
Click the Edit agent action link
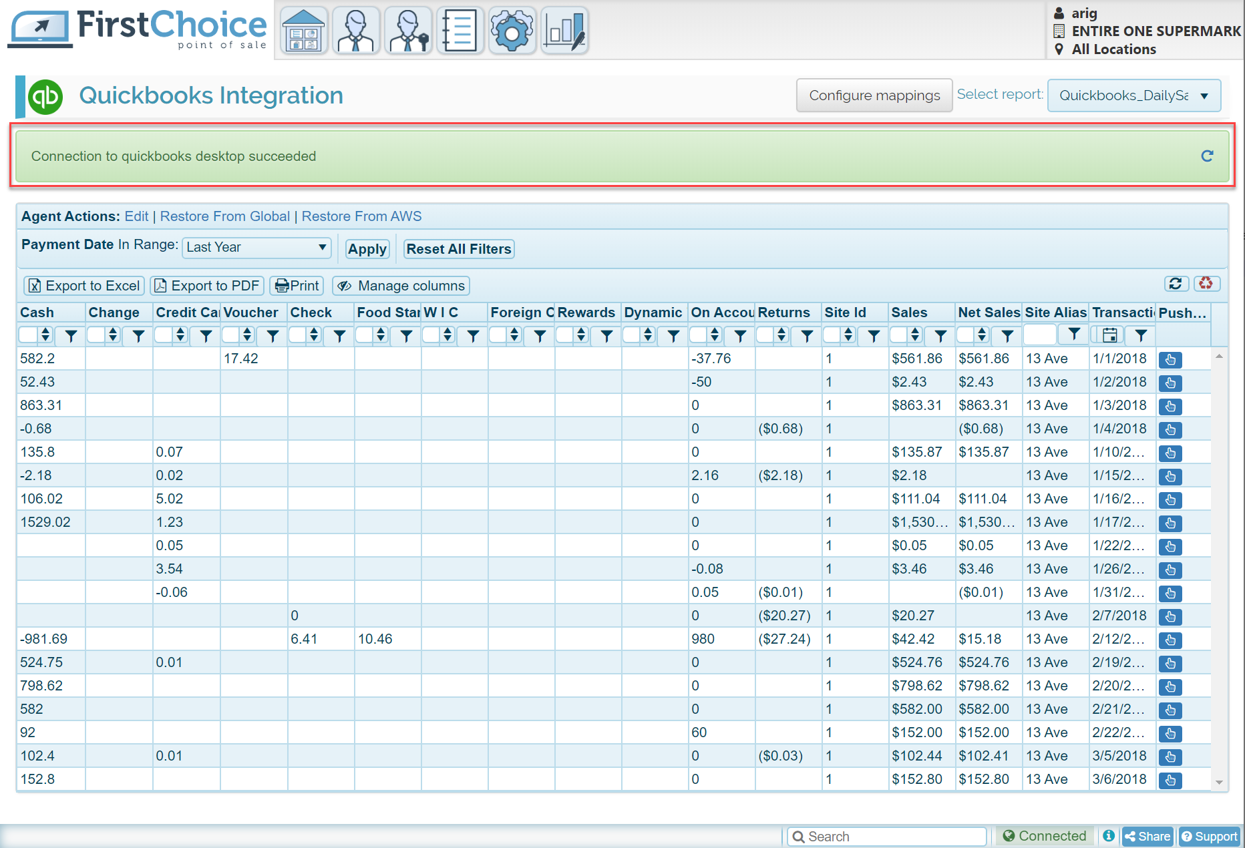coord(136,216)
